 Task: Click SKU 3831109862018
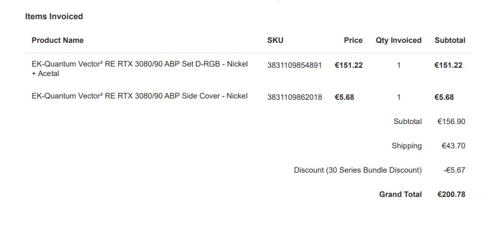point(295,97)
